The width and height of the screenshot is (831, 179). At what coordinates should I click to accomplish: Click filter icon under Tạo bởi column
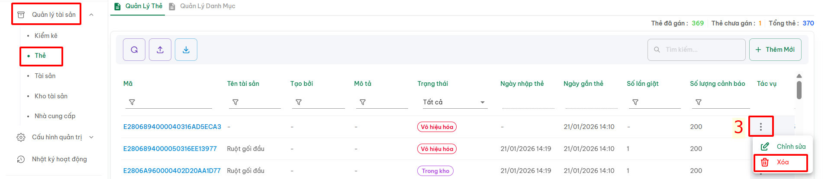[299, 102]
